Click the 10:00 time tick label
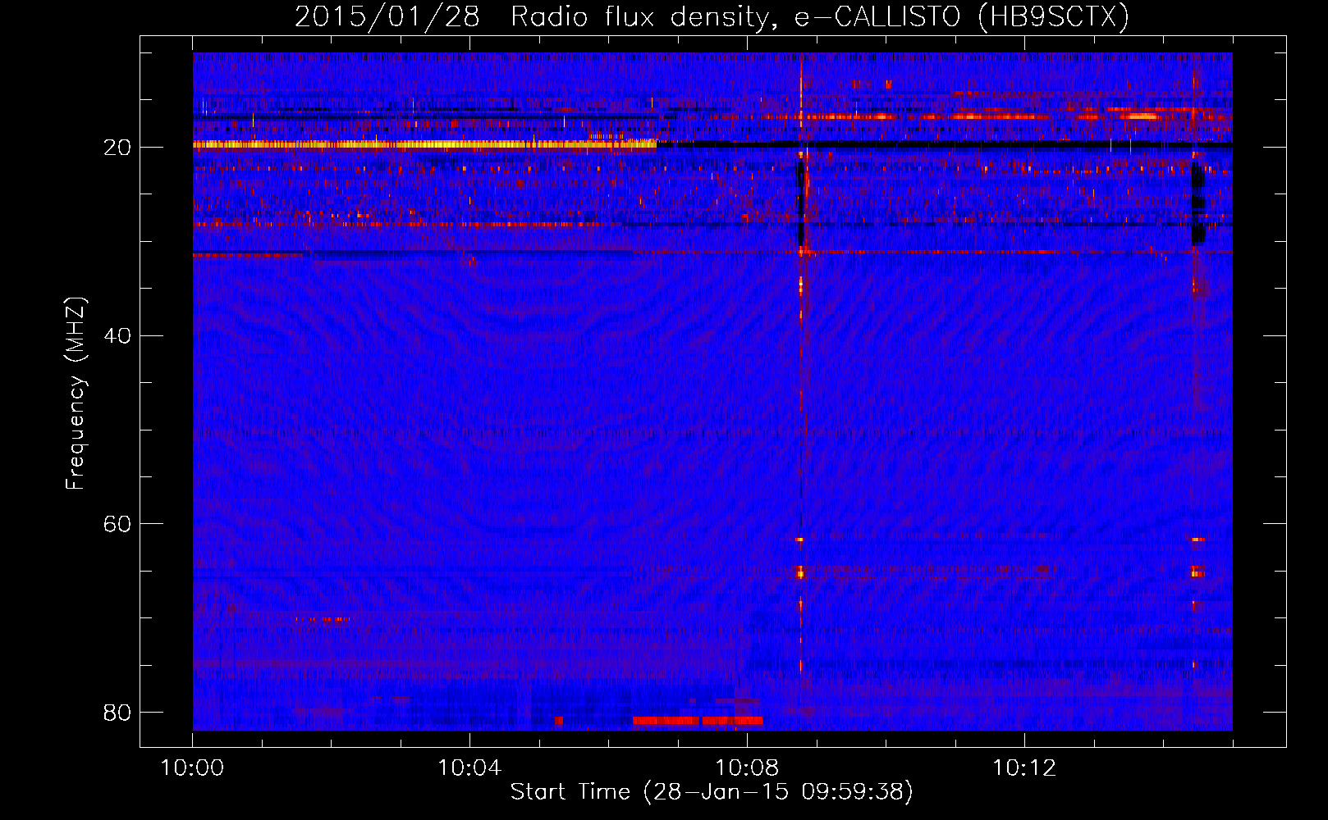This screenshot has width=1328, height=820. tap(192, 768)
